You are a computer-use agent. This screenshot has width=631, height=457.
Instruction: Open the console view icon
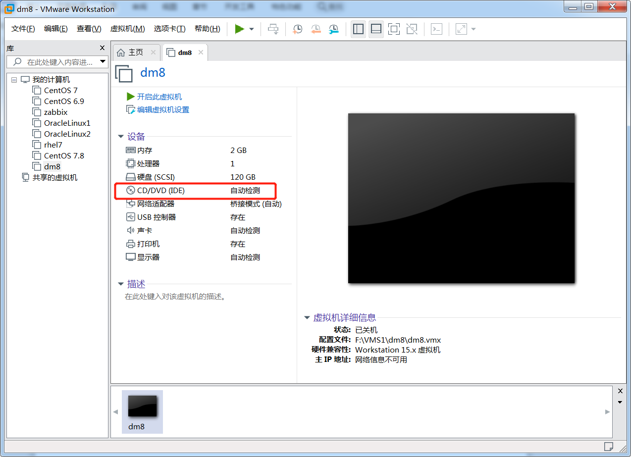(436, 29)
